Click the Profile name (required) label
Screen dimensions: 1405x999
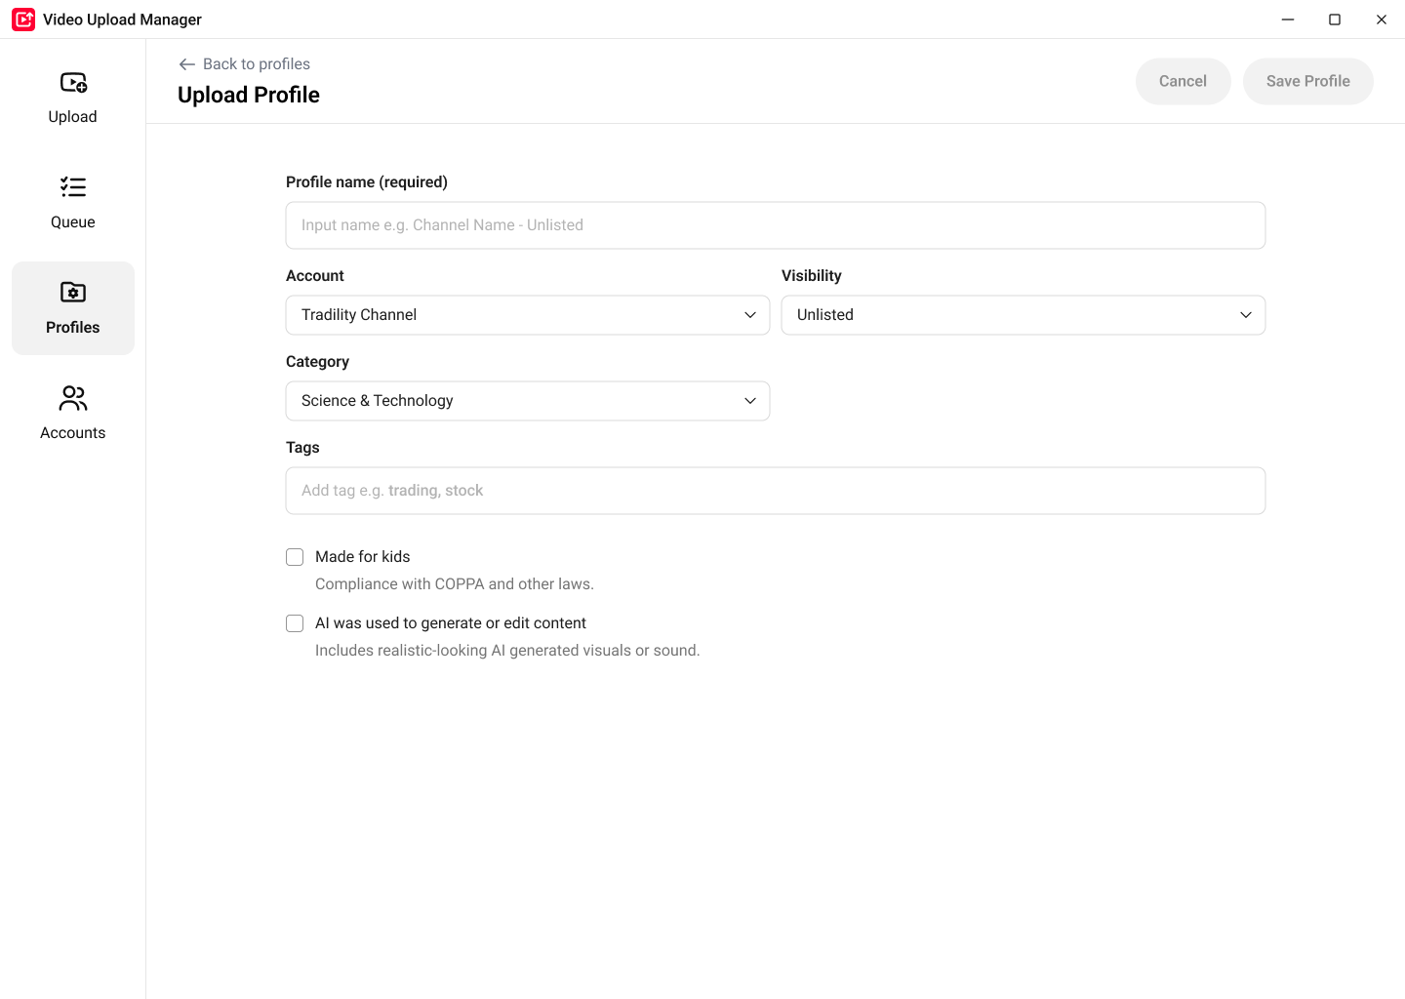click(x=367, y=182)
